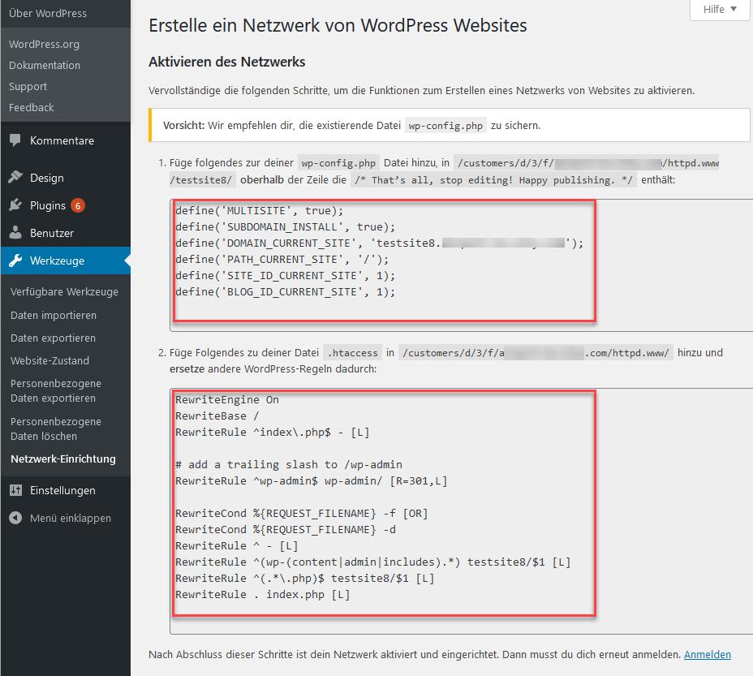Open Daten exportieren submenu item
This screenshot has width=753, height=676.
53,338
